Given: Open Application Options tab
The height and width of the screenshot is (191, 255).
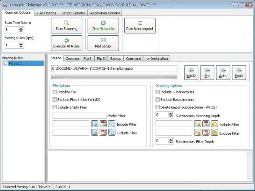Looking at the screenshot, I should (x=105, y=13).
